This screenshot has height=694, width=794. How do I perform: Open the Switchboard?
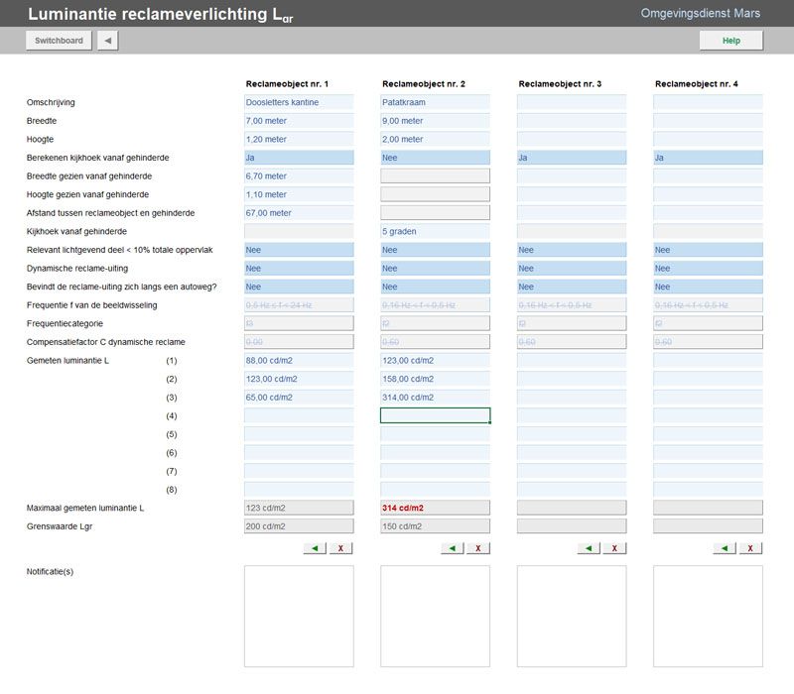pyautogui.click(x=59, y=41)
